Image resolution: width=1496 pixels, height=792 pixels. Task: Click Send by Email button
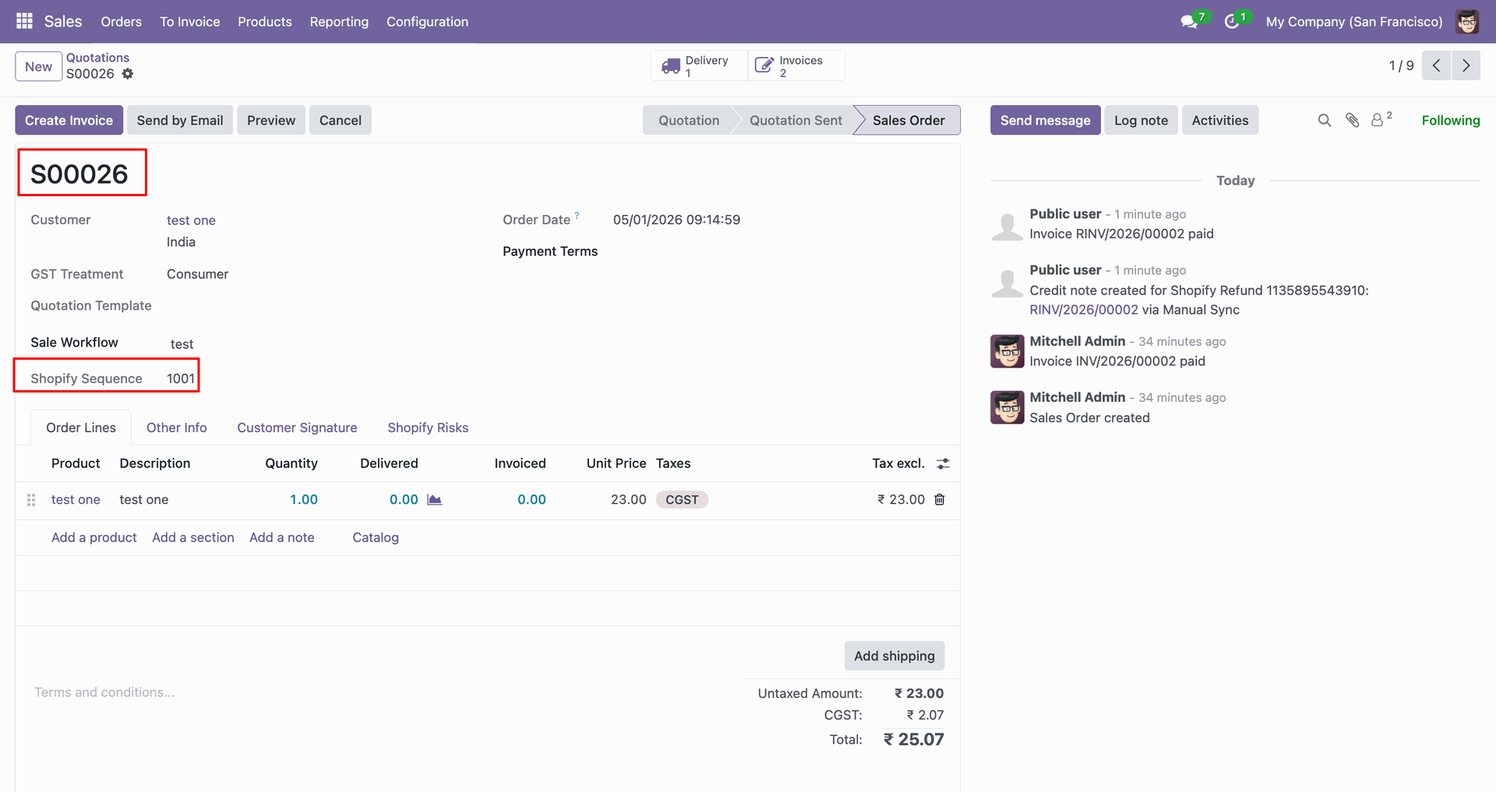[x=180, y=120]
